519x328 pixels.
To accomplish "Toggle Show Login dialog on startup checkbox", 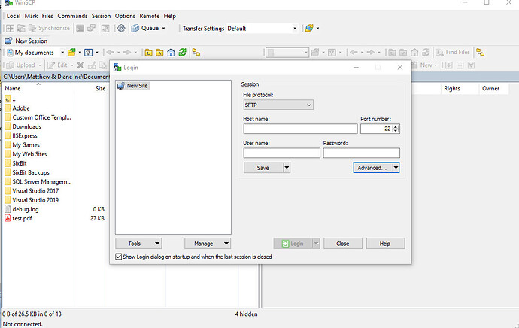I will click(119, 257).
